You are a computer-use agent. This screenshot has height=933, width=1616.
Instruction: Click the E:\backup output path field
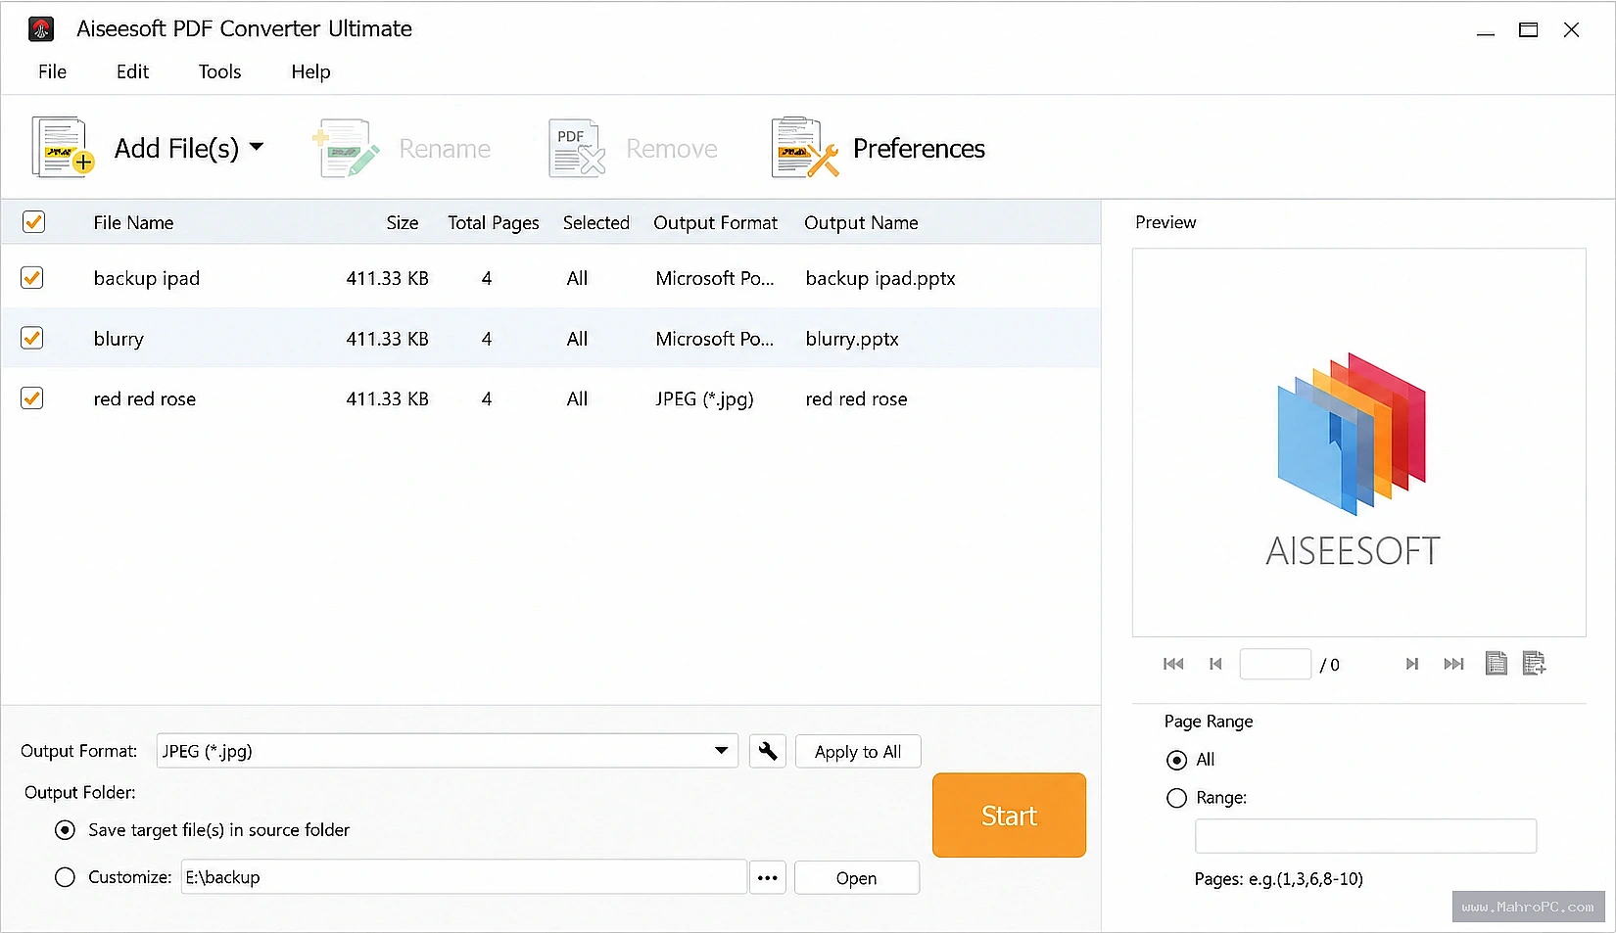464,877
